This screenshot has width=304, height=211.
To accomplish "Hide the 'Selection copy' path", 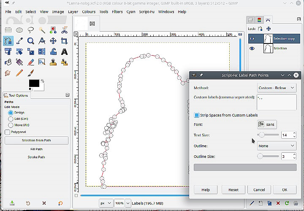I will click(x=252, y=38).
